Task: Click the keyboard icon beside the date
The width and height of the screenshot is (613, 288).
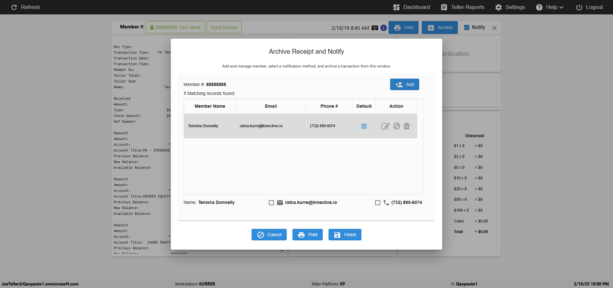Action: 375,28
